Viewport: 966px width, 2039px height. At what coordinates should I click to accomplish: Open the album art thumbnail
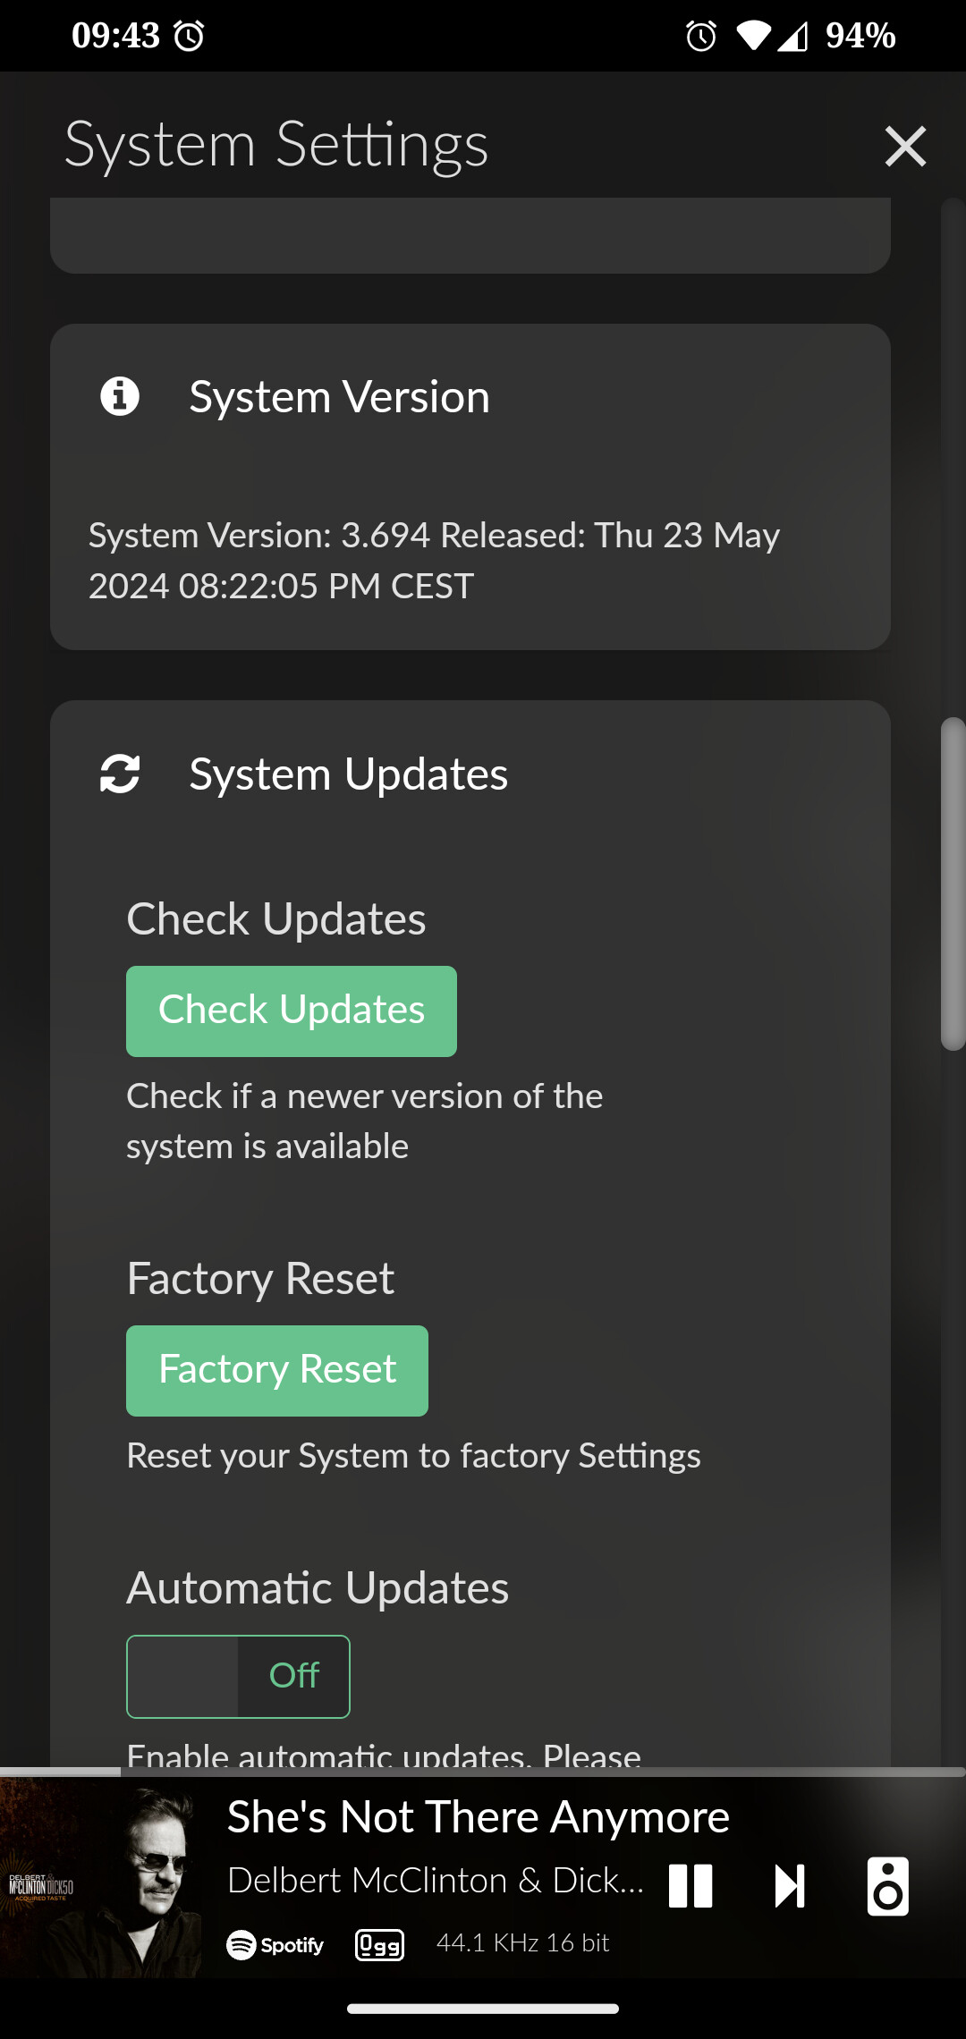tap(101, 1878)
